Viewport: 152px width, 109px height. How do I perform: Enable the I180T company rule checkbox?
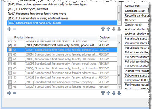click(x=10, y=82)
